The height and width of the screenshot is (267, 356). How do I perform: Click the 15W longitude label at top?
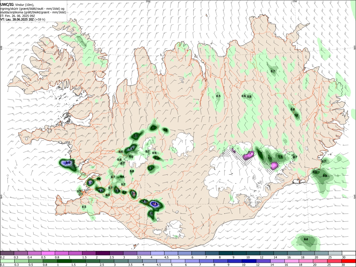[x=295, y=1]
